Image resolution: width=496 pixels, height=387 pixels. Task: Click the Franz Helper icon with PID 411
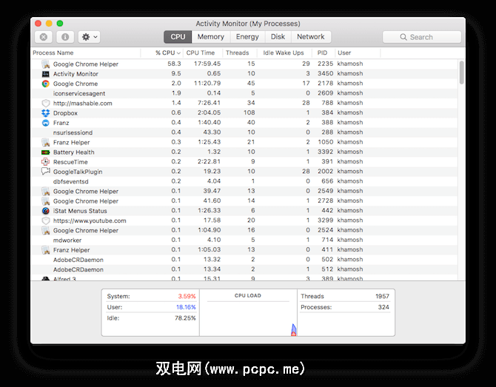[x=46, y=250]
